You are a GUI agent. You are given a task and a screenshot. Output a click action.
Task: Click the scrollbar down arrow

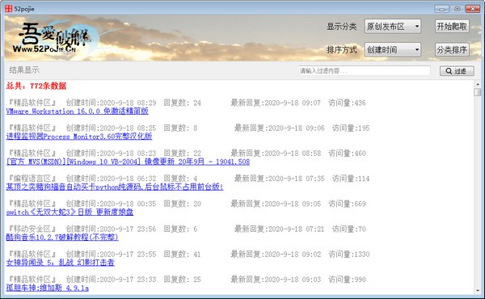pos(478,291)
